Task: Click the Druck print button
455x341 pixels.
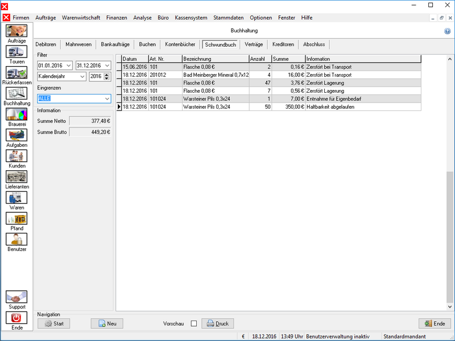Action: tap(218, 323)
